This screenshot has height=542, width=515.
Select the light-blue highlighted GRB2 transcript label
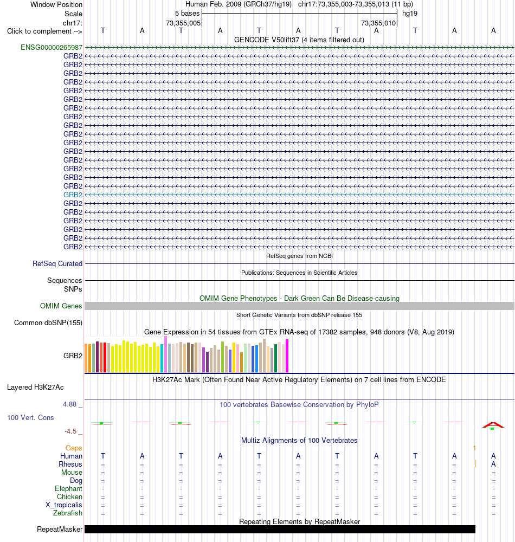[73, 195]
